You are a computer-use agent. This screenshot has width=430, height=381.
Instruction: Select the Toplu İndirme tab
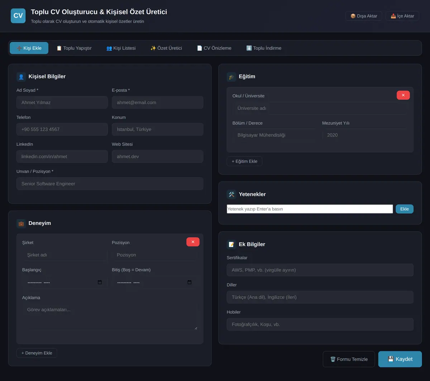264,48
